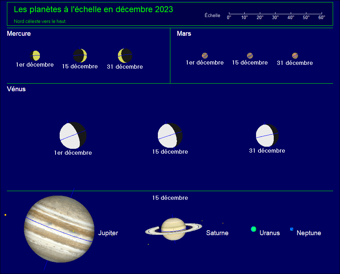Click the Venus disc for 31 décembre
The image size is (340, 274).
click(x=267, y=135)
